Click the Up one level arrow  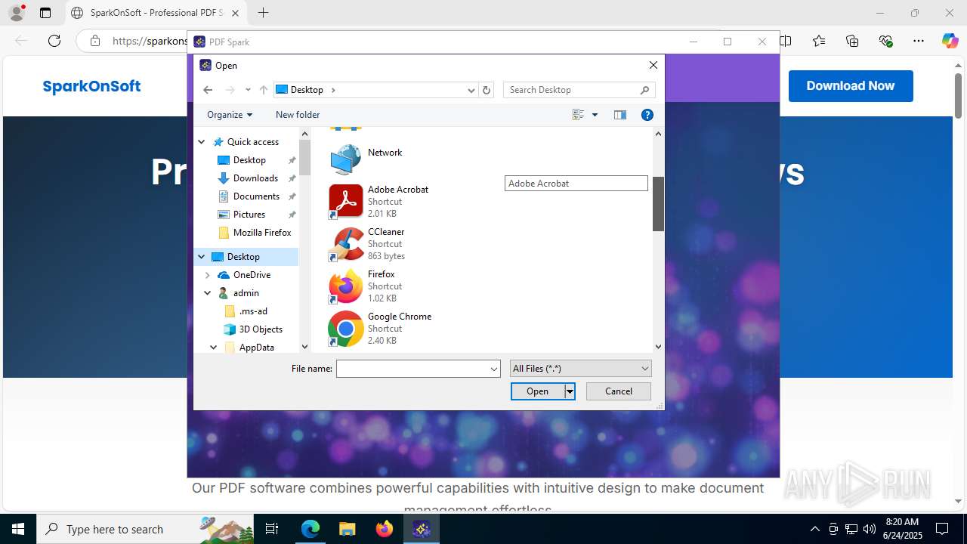(x=263, y=90)
